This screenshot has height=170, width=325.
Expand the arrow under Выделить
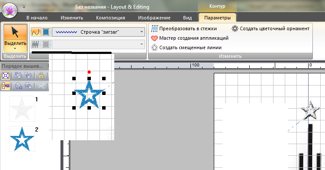[x=15, y=49]
